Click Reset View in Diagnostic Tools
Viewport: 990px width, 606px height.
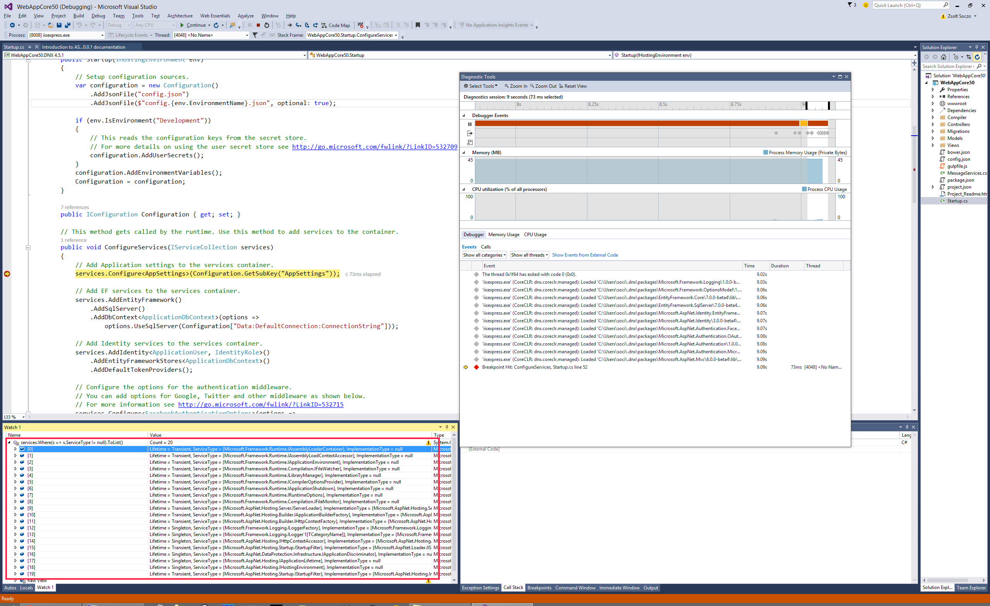tap(573, 86)
